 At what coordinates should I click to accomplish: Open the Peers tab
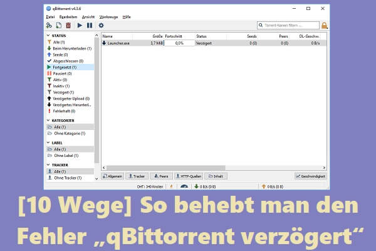point(161,176)
